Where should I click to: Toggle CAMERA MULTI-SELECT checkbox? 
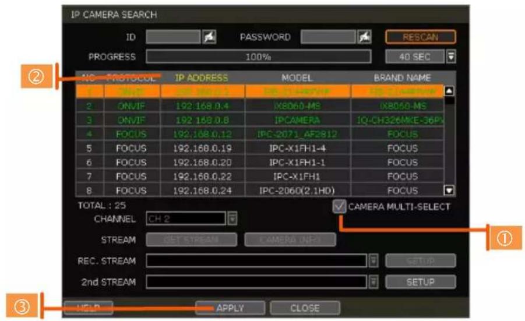pos(340,207)
